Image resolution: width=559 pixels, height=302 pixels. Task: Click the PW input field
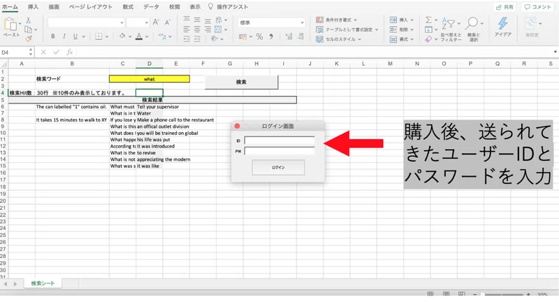[x=279, y=151]
